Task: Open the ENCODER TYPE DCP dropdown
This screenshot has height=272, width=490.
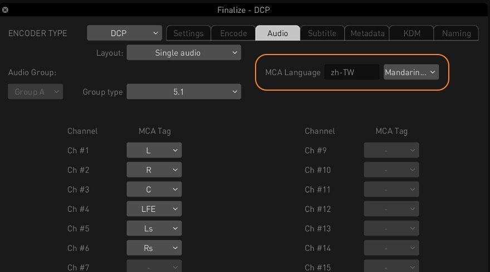Action: point(124,33)
